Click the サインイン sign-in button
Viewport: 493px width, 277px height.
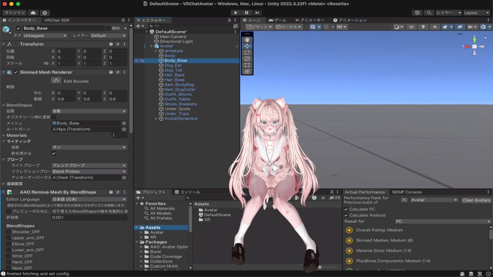pos(15,13)
